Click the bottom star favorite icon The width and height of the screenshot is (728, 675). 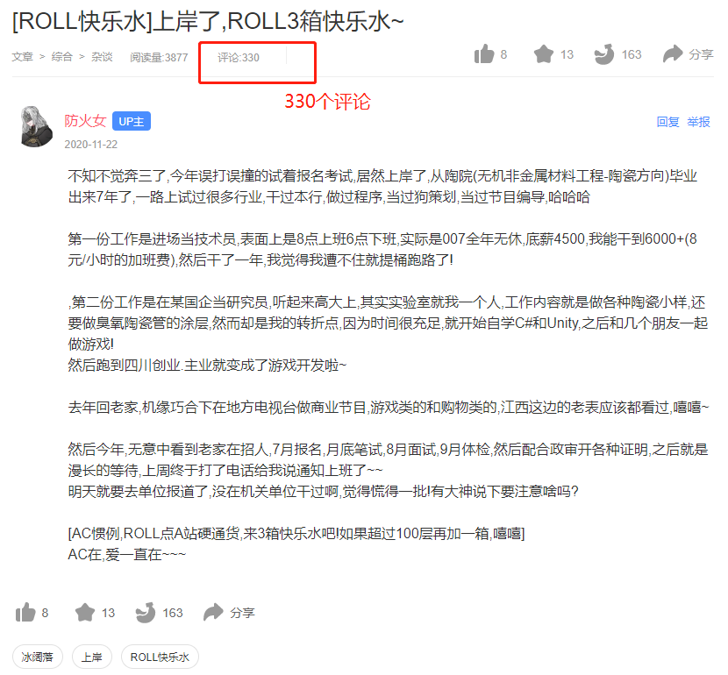[x=85, y=613]
